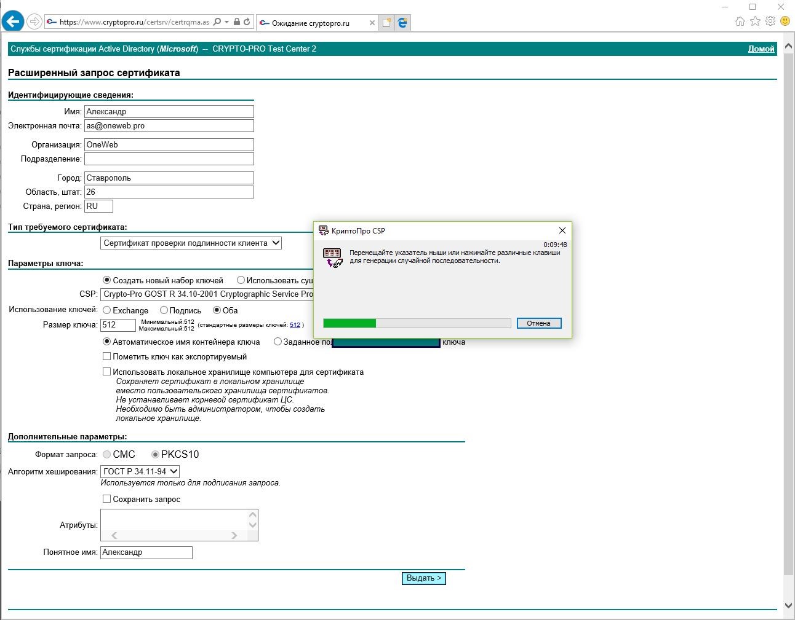The width and height of the screenshot is (795, 620).
Task: Close the 'Ожидание cryptopro.ru' tab
Action: pyautogui.click(x=372, y=23)
